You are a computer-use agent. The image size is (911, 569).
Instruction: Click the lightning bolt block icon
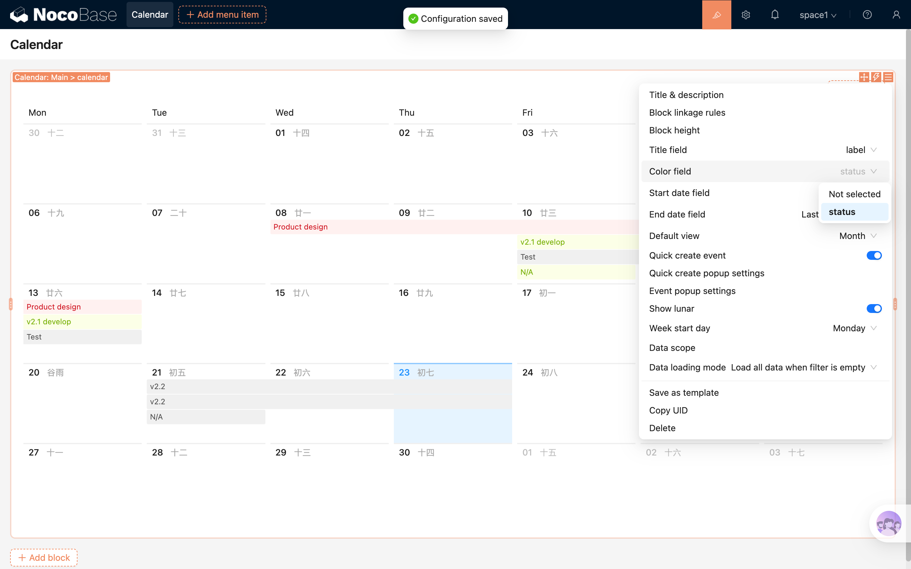coord(876,77)
